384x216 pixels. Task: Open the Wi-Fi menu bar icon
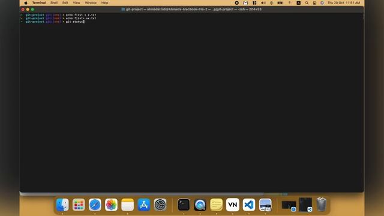pyautogui.click(x=290, y=2)
